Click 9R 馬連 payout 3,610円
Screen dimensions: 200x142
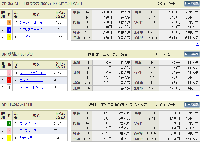(x=107, y=139)
